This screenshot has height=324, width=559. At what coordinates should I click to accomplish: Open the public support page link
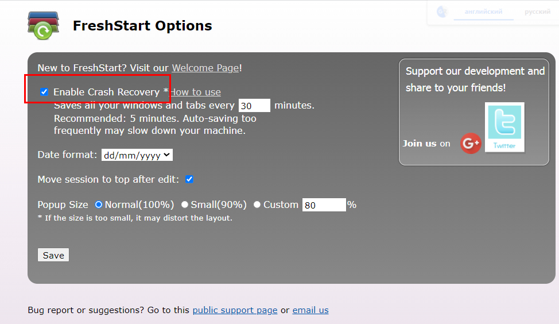click(235, 310)
